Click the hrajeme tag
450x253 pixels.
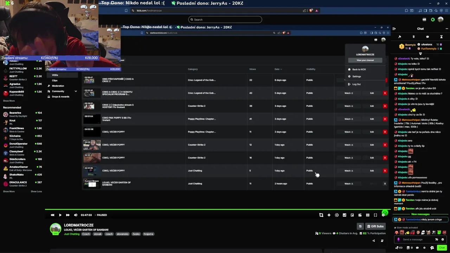pos(148,234)
